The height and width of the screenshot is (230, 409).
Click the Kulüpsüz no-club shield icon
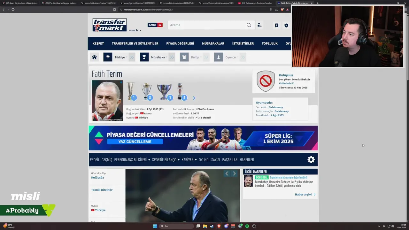pyautogui.click(x=266, y=81)
